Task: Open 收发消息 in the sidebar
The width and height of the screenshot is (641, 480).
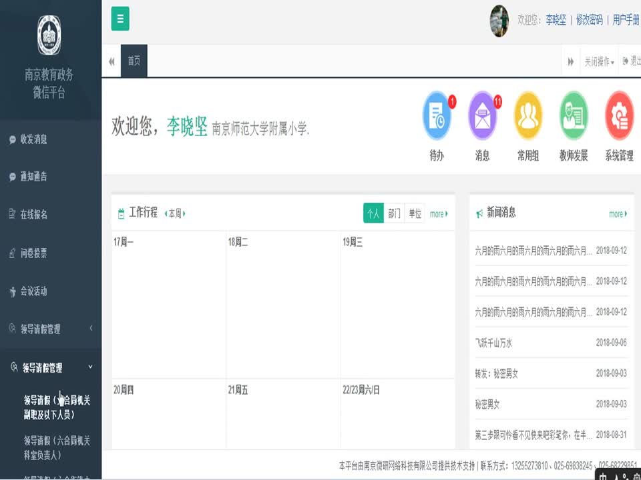Action: [x=33, y=139]
